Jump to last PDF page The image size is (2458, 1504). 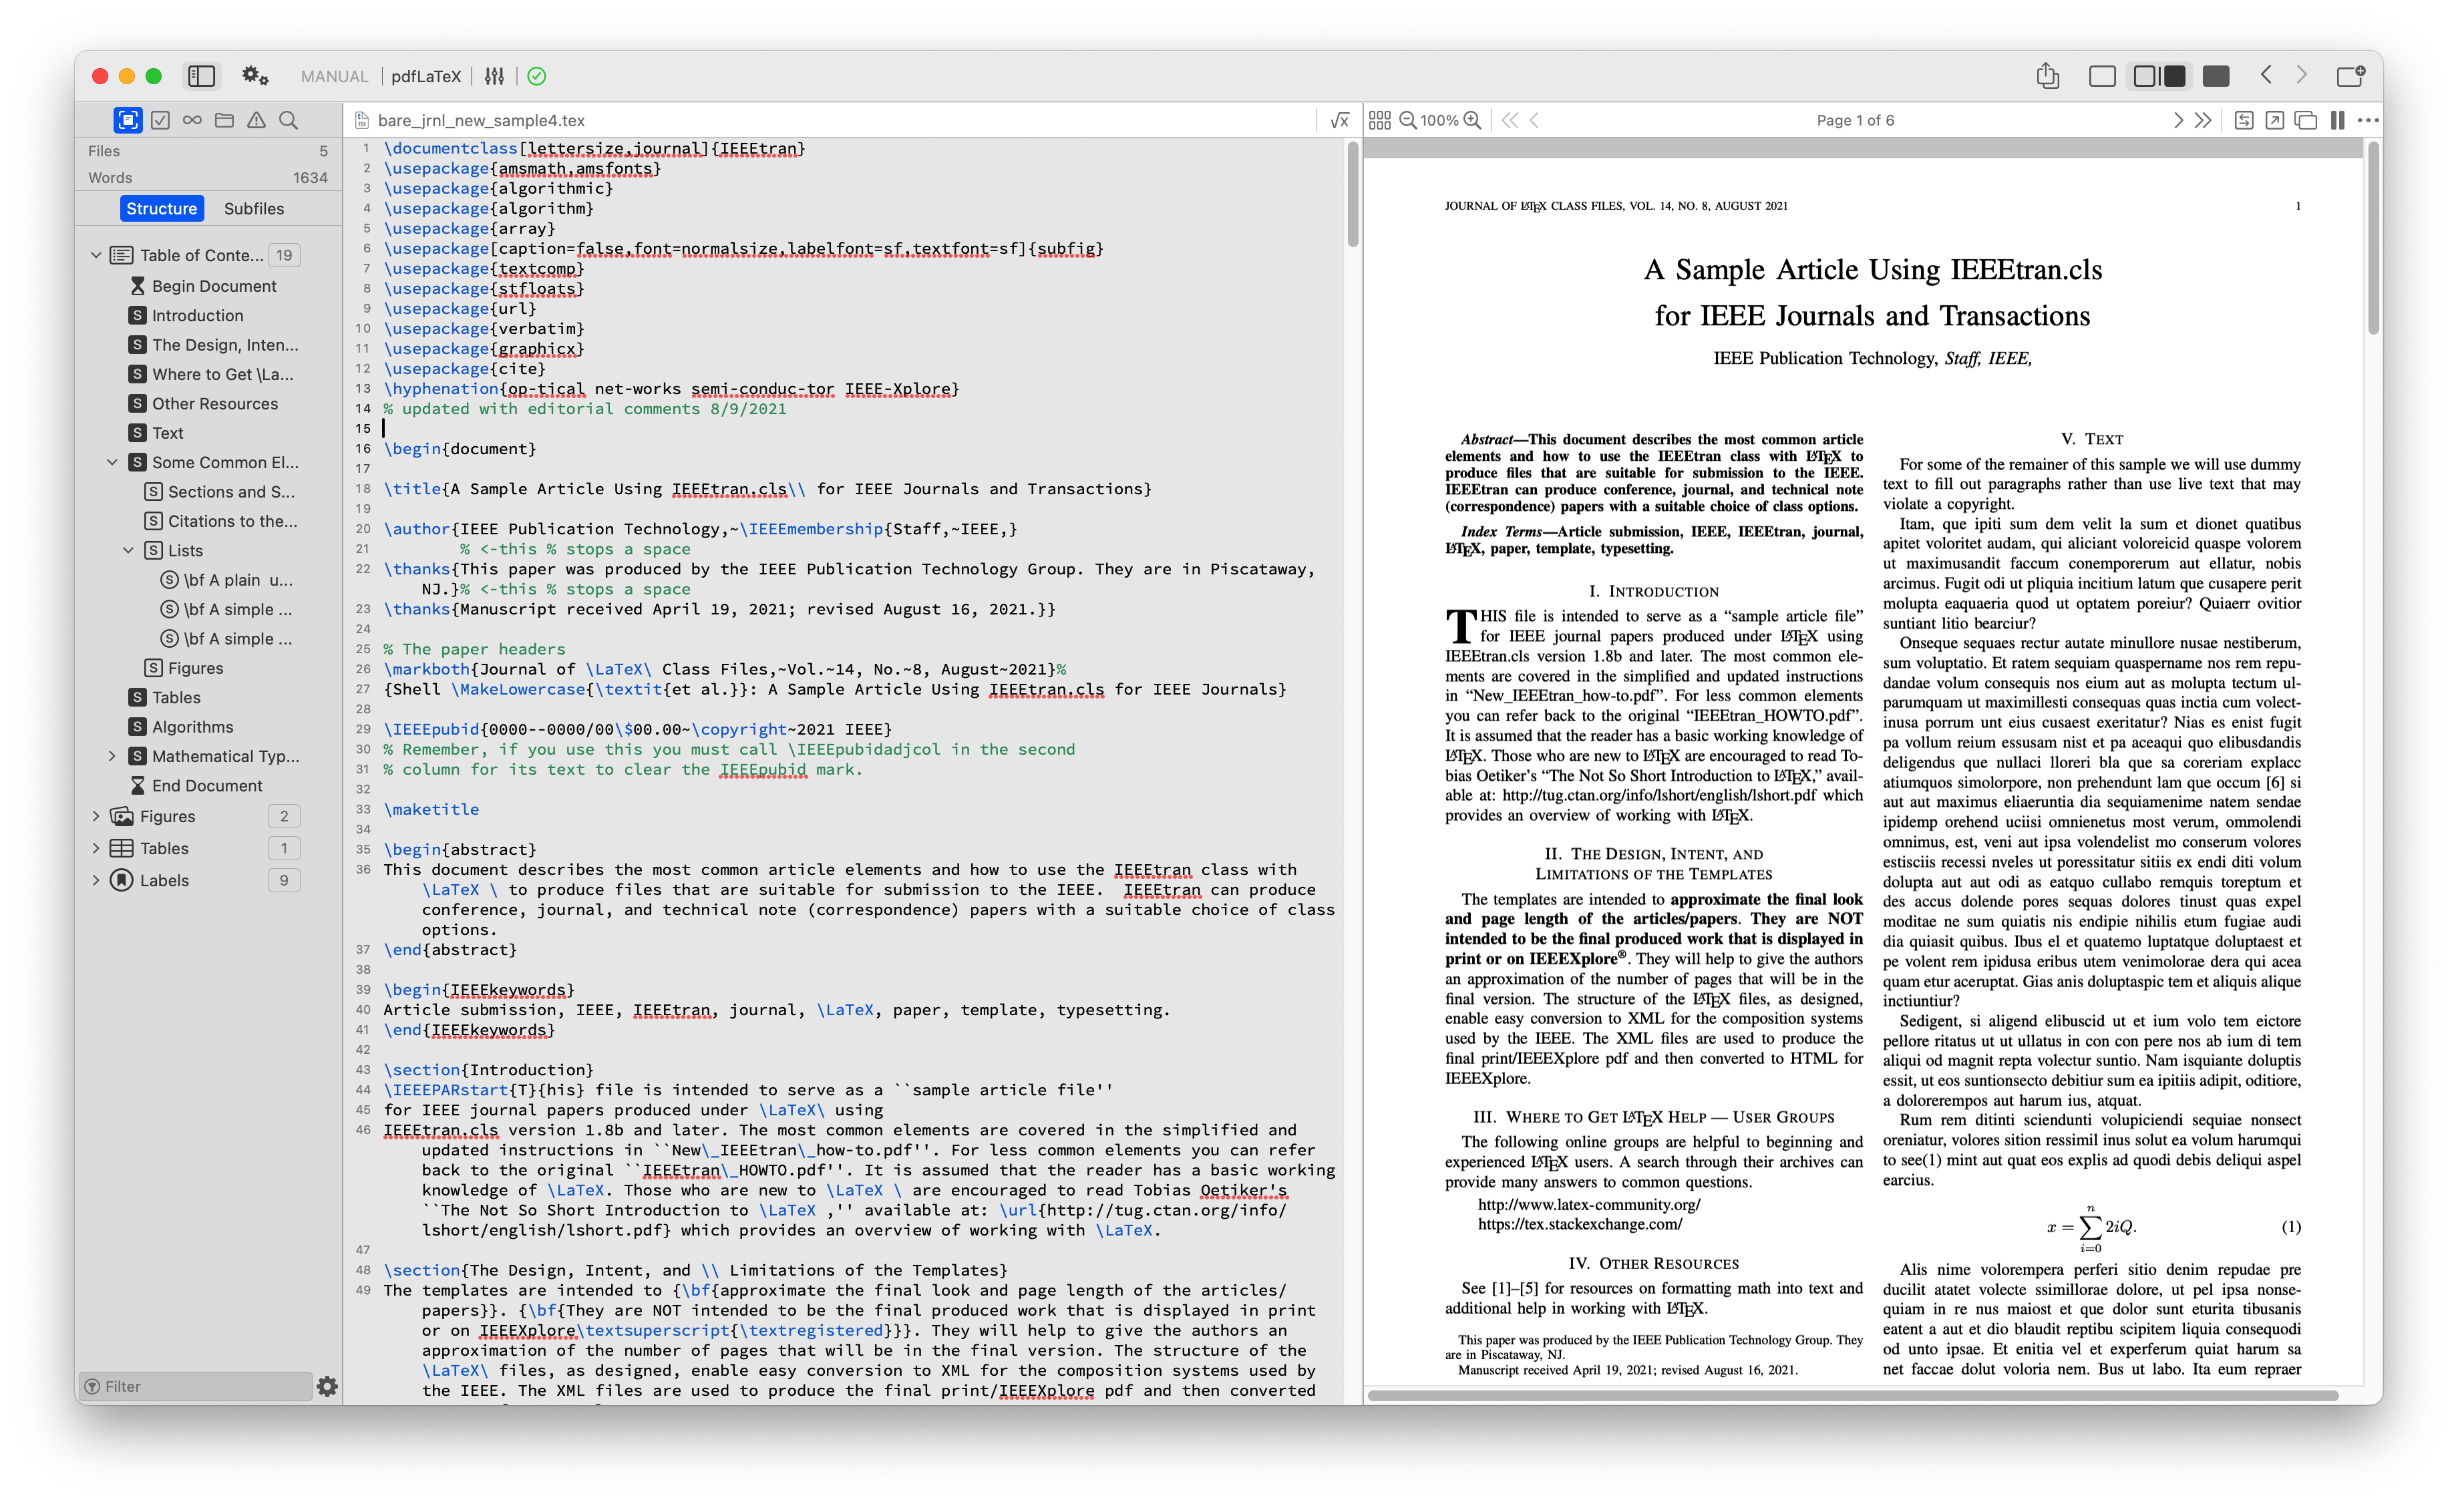[2203, 120]
